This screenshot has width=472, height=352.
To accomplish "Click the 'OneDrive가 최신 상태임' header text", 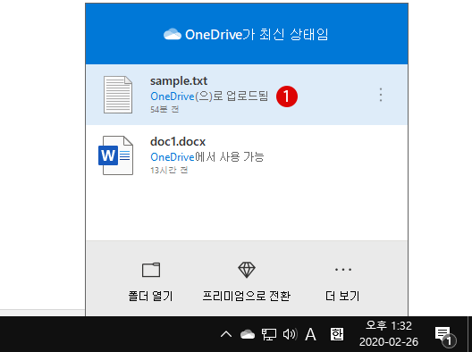I will [x=257, y=34].
